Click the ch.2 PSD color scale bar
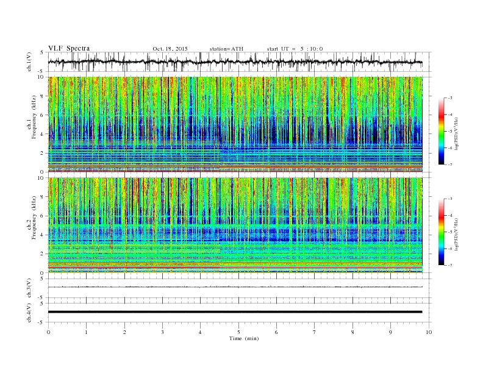483x373 pixels. pos(441,232)
